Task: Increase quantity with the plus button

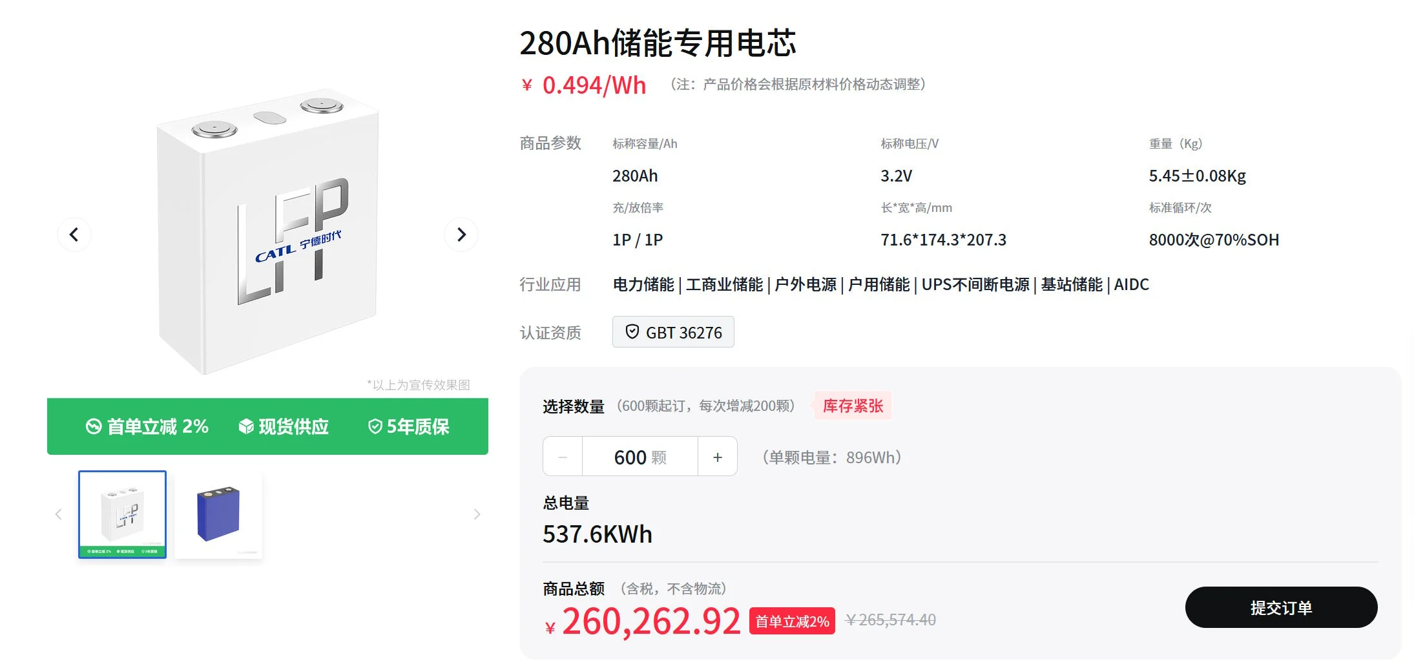Action: pos(718,457)
